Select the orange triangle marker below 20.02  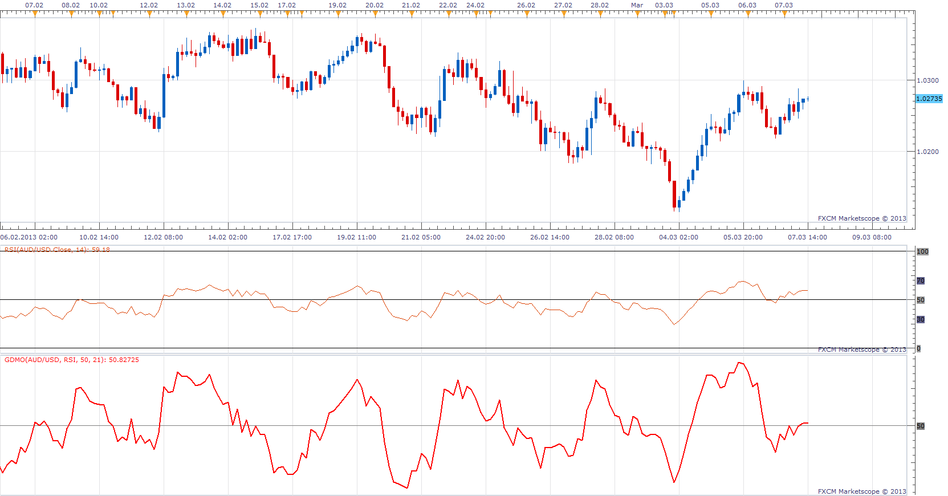375,14
